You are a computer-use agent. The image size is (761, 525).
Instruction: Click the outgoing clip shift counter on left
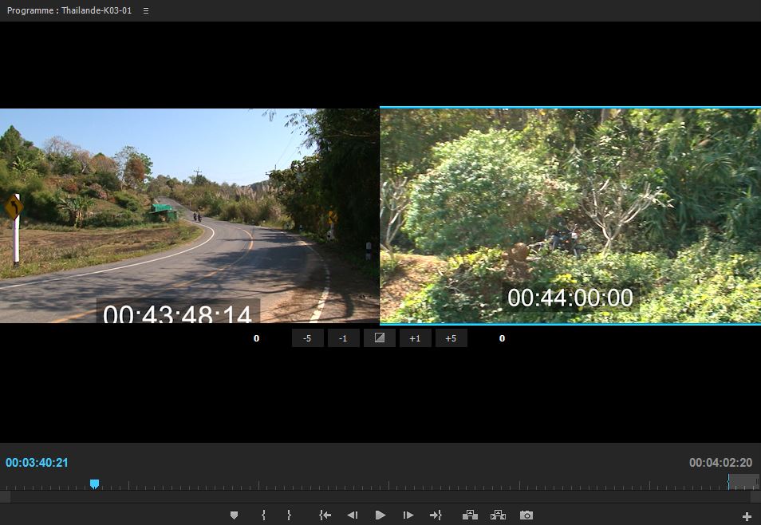tap(256, 338)
